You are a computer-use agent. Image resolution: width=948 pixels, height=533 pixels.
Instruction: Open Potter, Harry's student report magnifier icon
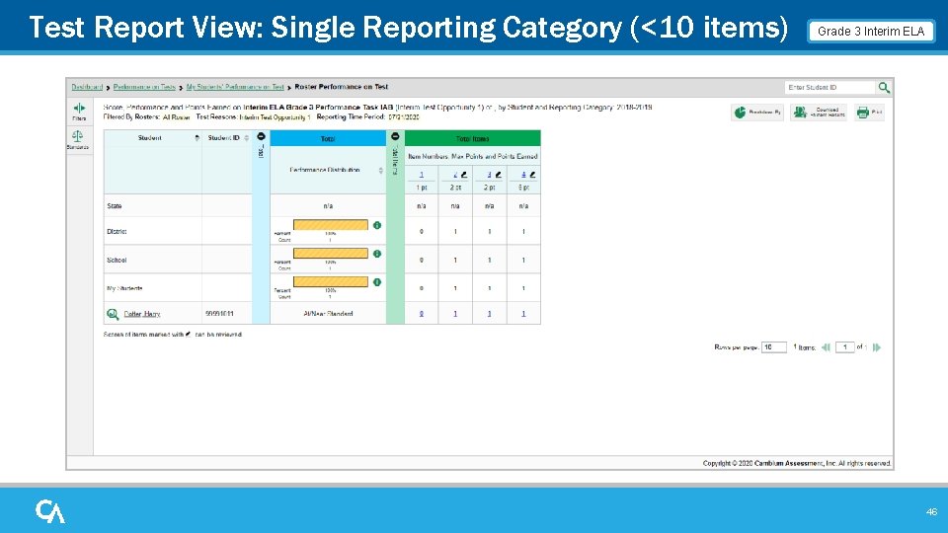[x=113, y=314]
